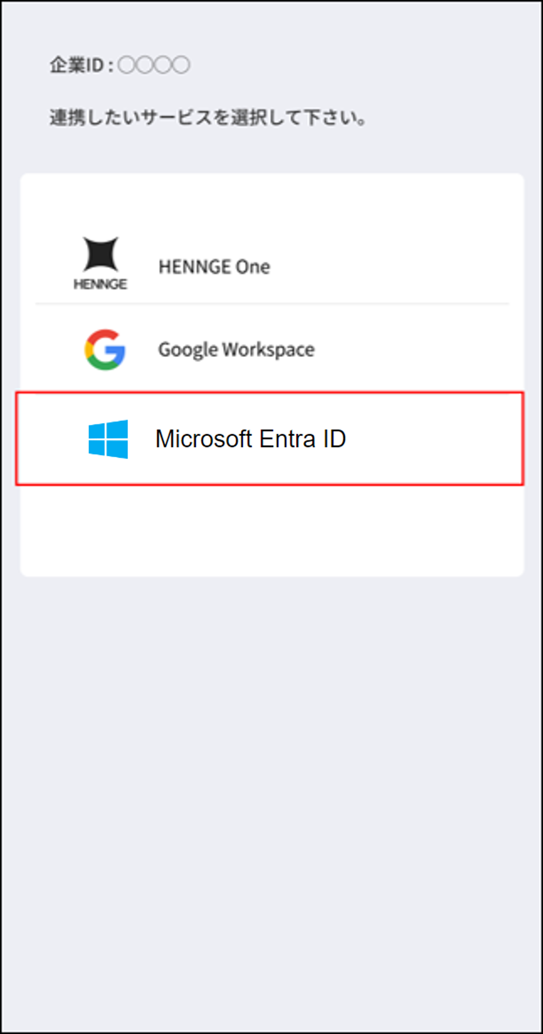This screenshot has height=1034, width=543.
Task: Select the HENNGE One service label
Action: 214,267
